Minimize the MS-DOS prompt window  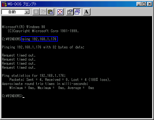pyautogui.click(x=139, y=4)
